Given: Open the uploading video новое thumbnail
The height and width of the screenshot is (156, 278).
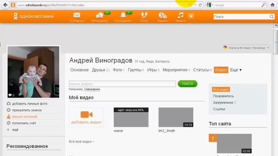Looking at the screenshot, I should [131, 117].
